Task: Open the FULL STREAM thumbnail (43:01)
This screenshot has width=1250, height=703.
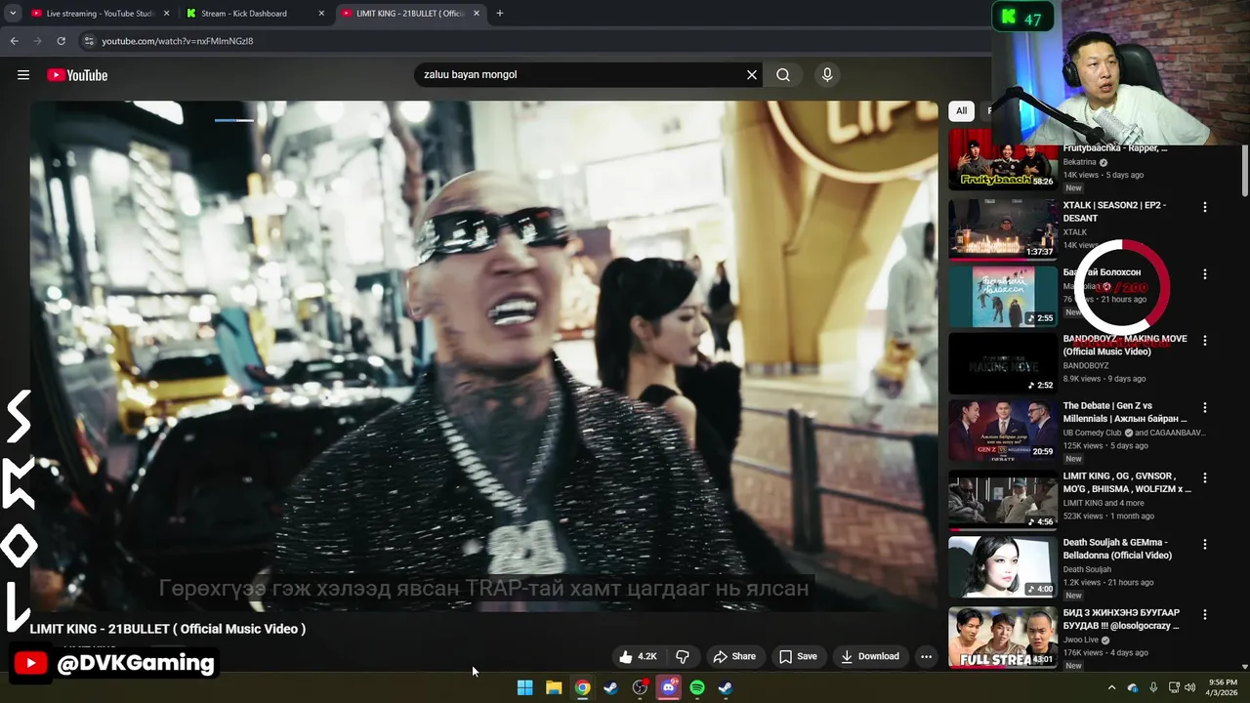Action: 1003,637
